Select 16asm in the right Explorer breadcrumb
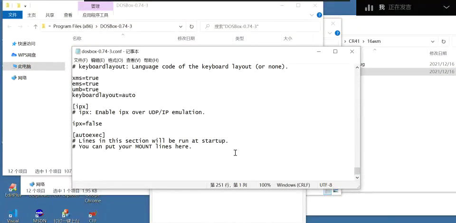 [x=374, y=41]
